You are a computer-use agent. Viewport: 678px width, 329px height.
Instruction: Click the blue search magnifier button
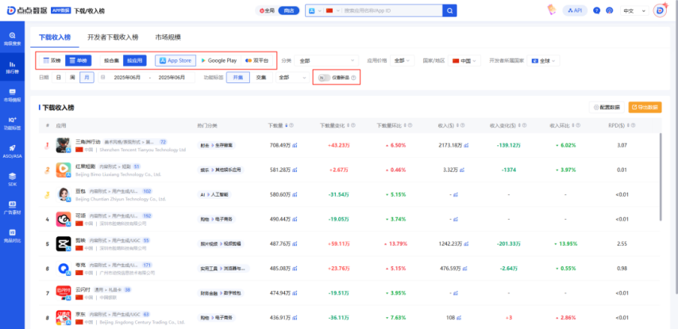(x=449, y=10)
